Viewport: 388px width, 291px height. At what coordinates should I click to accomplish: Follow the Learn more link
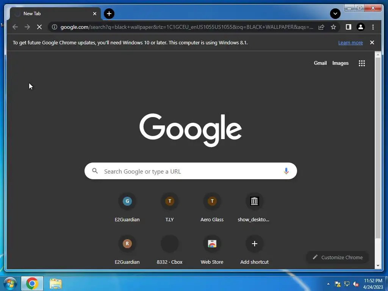click(350, 42)
